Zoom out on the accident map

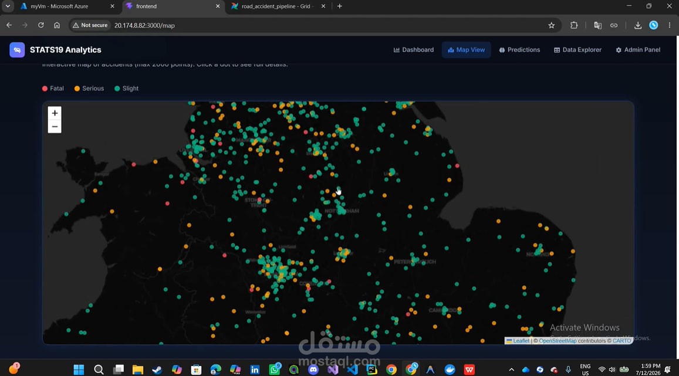tap(55, 127)
